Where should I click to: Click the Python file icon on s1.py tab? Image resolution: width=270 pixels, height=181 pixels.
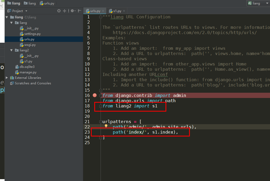tap(111, 11)
